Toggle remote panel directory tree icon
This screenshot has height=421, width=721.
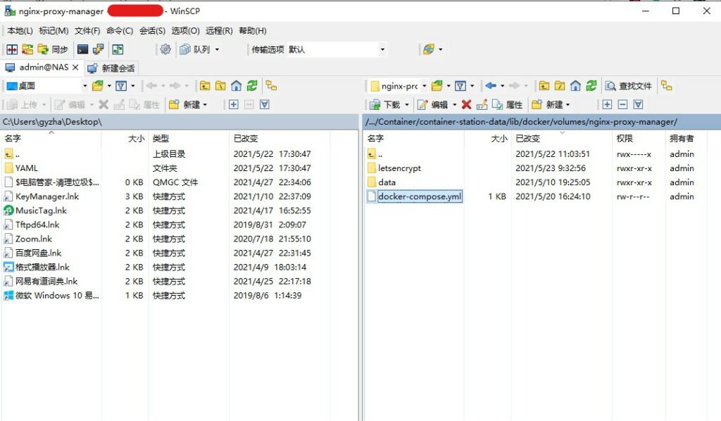(x=667, y=86)
